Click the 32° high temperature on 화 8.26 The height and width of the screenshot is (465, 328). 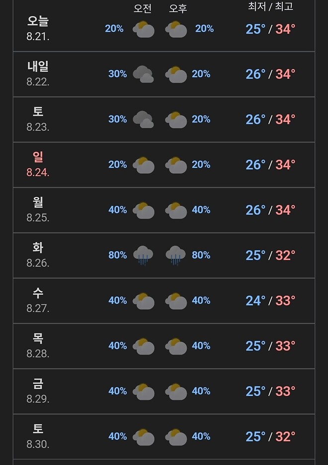click(285, 255)
